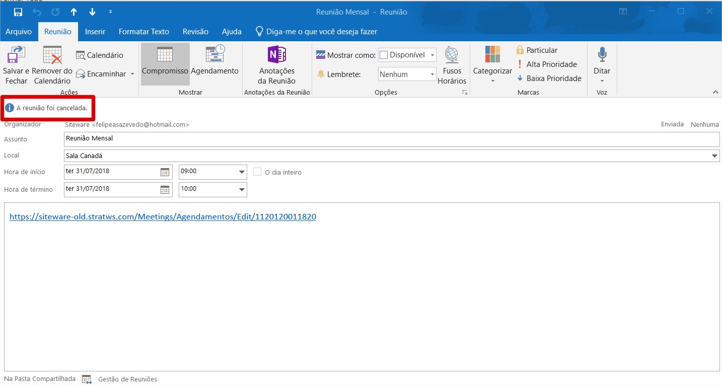Toggle Alta Prioridade flag
This screenshot has width=722, height=386.
pyautogui.click(x=547, y=64)
